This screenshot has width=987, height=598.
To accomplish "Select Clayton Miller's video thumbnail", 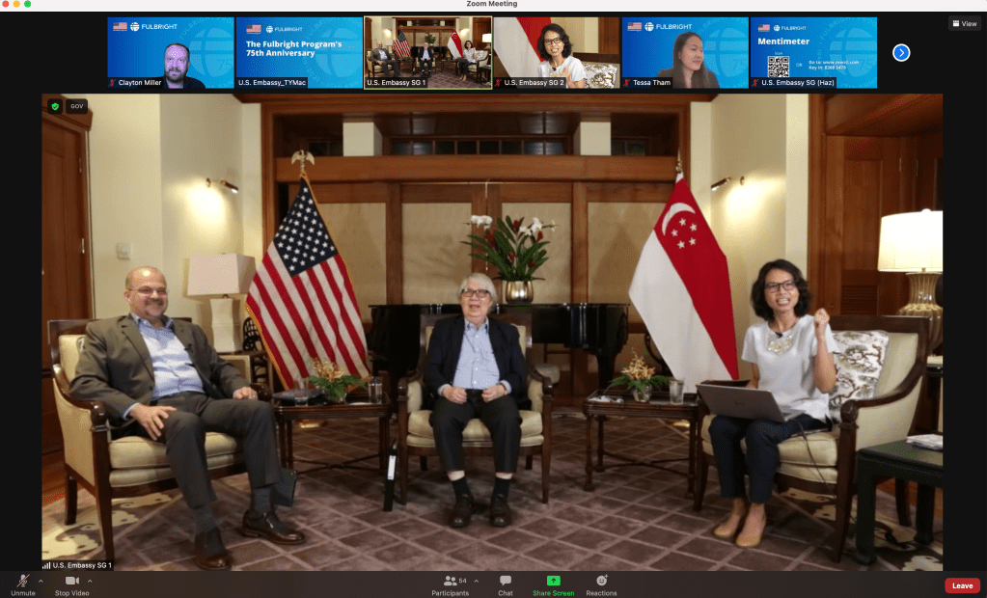I will (x=170, y=52).
